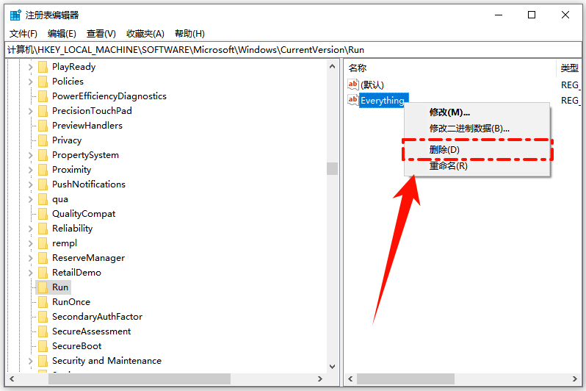Open the 查看(V) menu

(x=101, y=34)
